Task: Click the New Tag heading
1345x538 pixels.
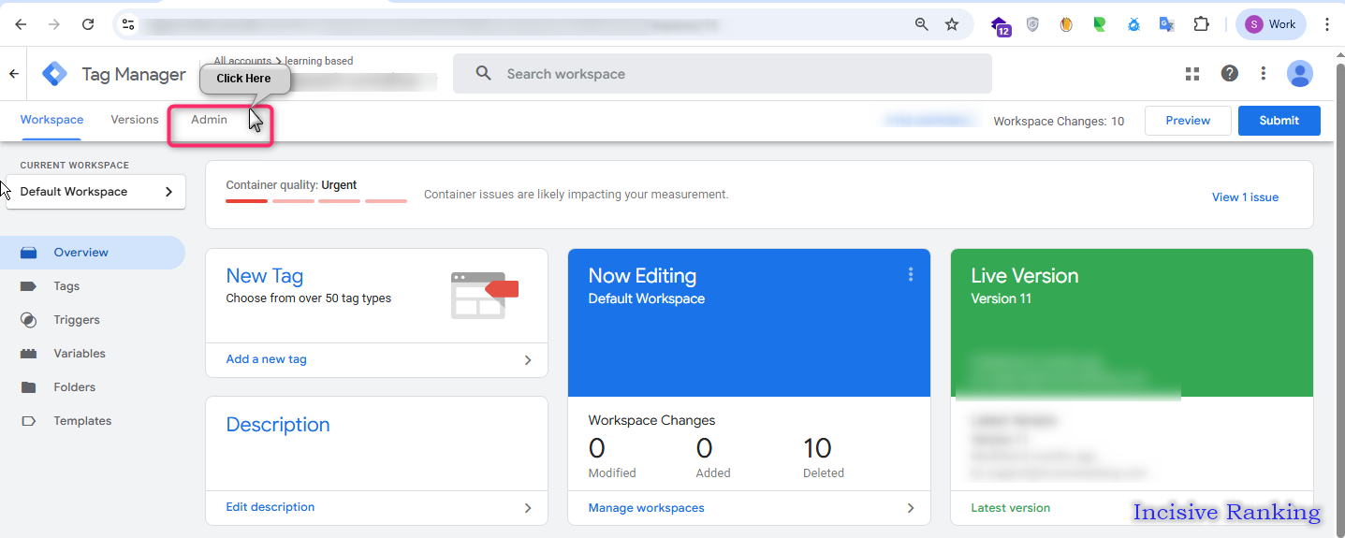Action: point(265,276)
